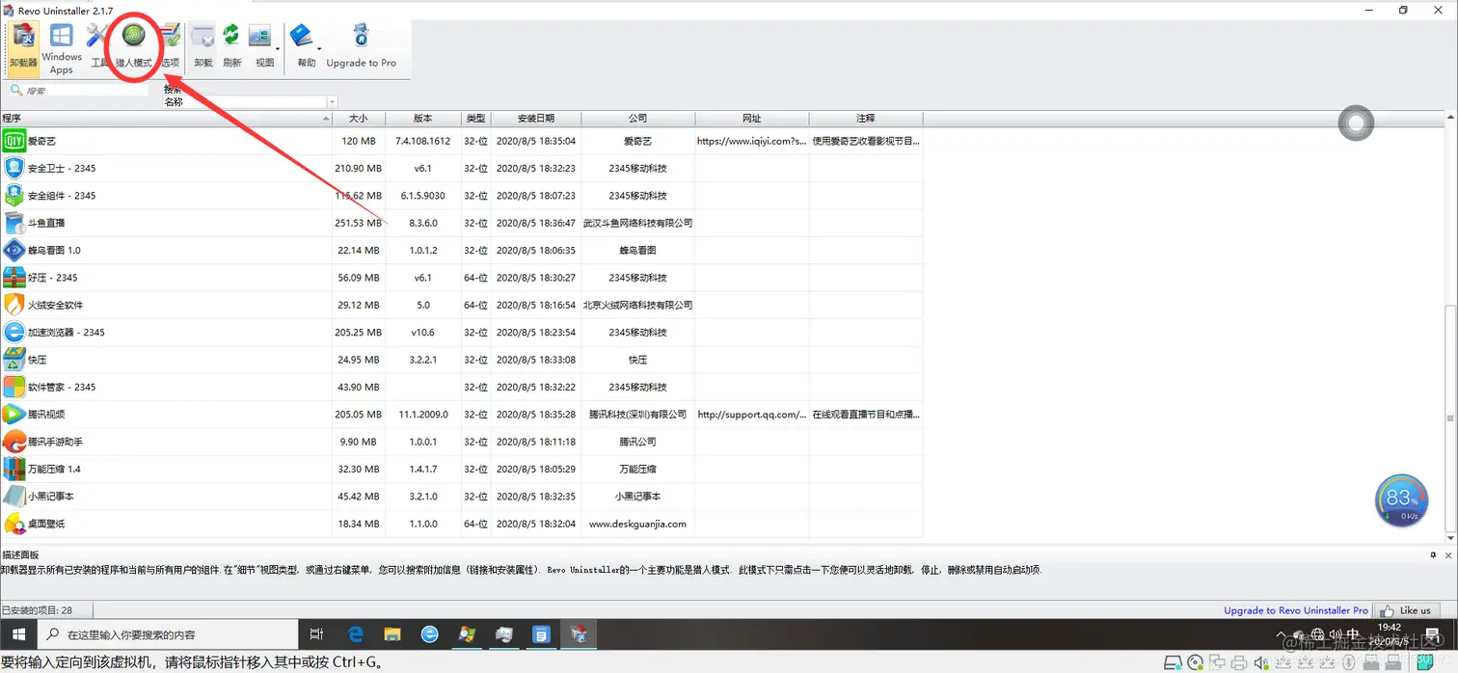Image resolution: width=1458 pixels, height=673 pixels.
Task: Sort by 安装日期 column header
Action: (x=536, y=119)
